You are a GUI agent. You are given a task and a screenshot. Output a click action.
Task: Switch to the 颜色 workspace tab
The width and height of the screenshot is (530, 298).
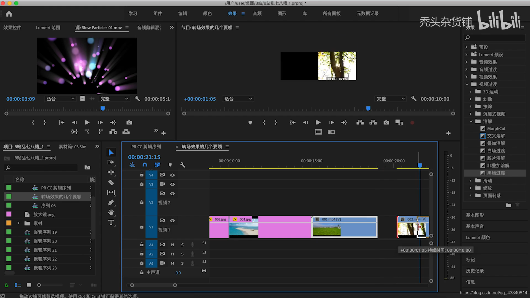207,14
